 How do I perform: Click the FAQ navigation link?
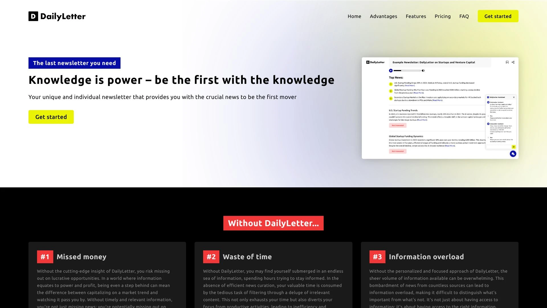(464, 16)
